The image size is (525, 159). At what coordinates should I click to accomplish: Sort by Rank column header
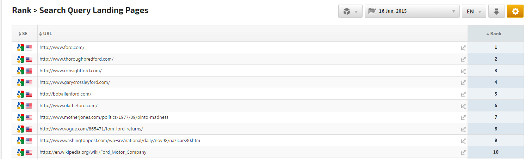point(495,33)
